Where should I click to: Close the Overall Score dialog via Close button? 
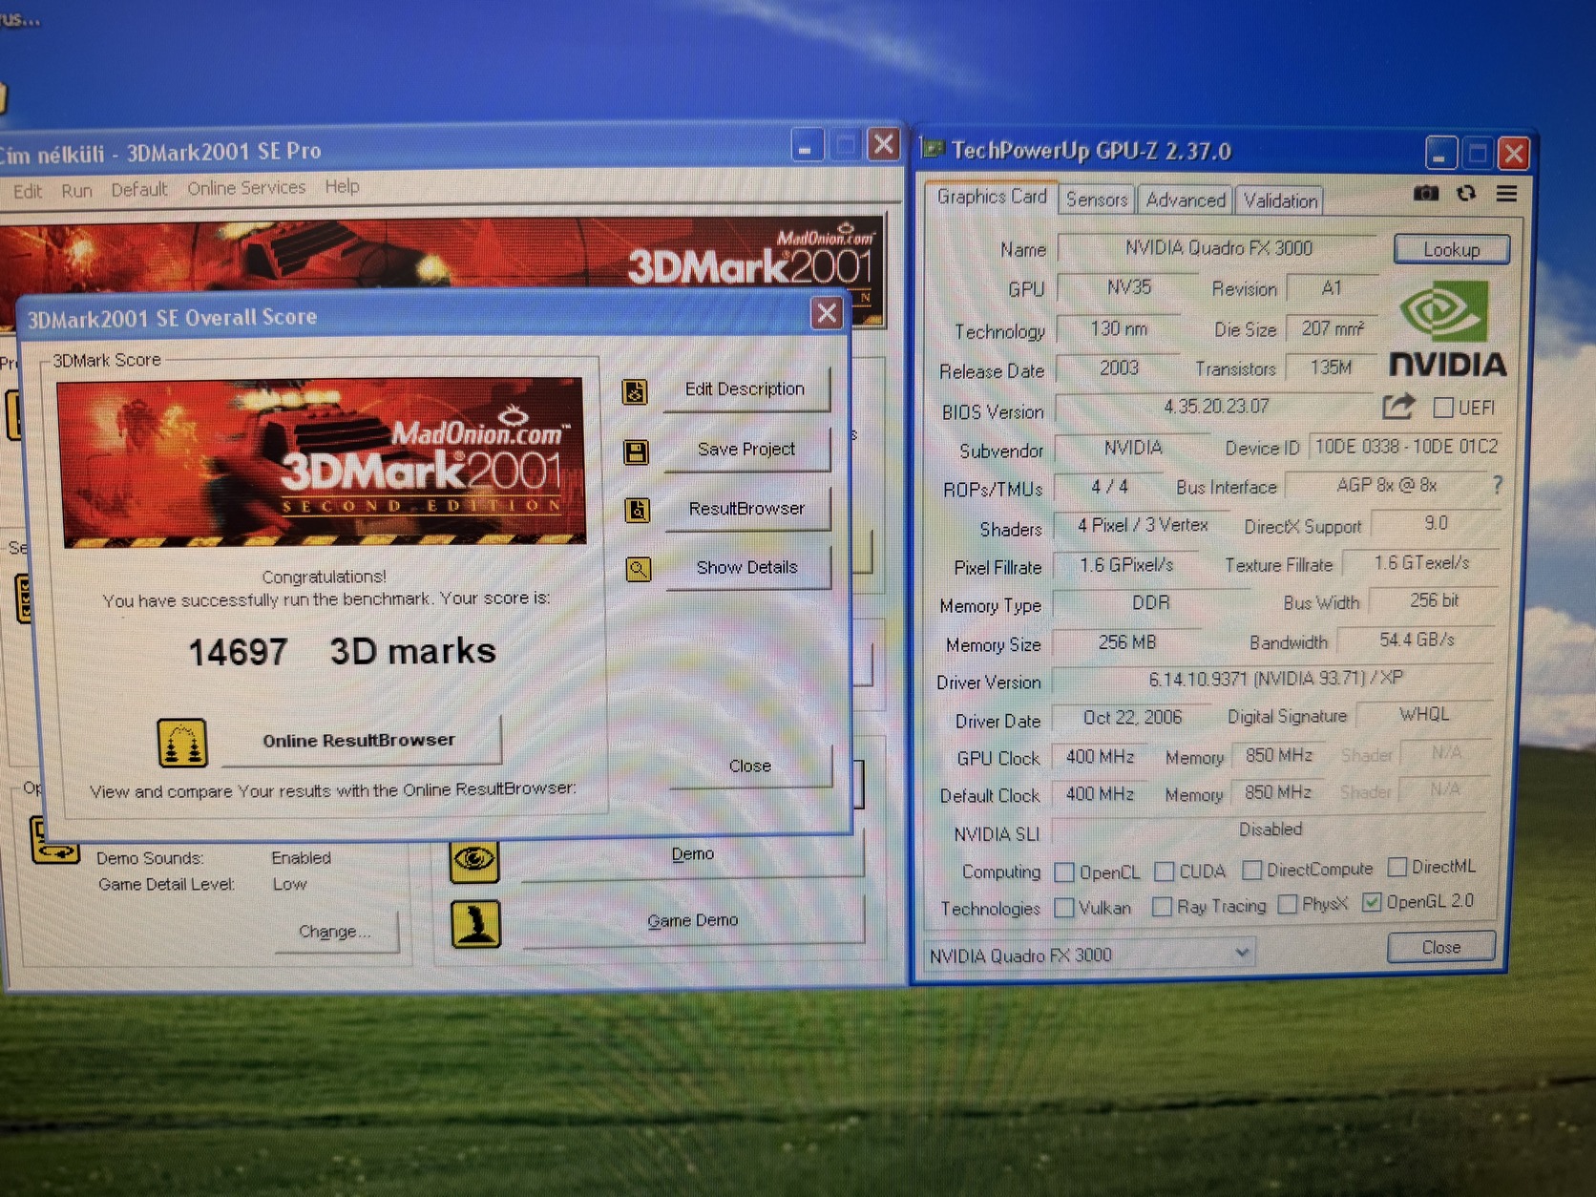pyautogui.click(x=750, y=766)
